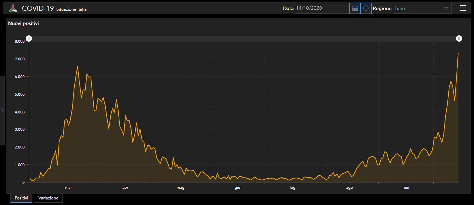This screenshot has width=474, height=205.
Task: Open the hamburger menu
Action: pos(463,8)
